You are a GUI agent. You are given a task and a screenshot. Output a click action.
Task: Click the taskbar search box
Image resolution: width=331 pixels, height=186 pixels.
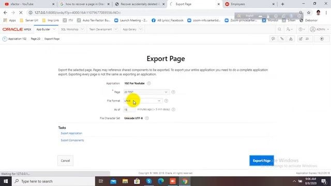[53, 181]
